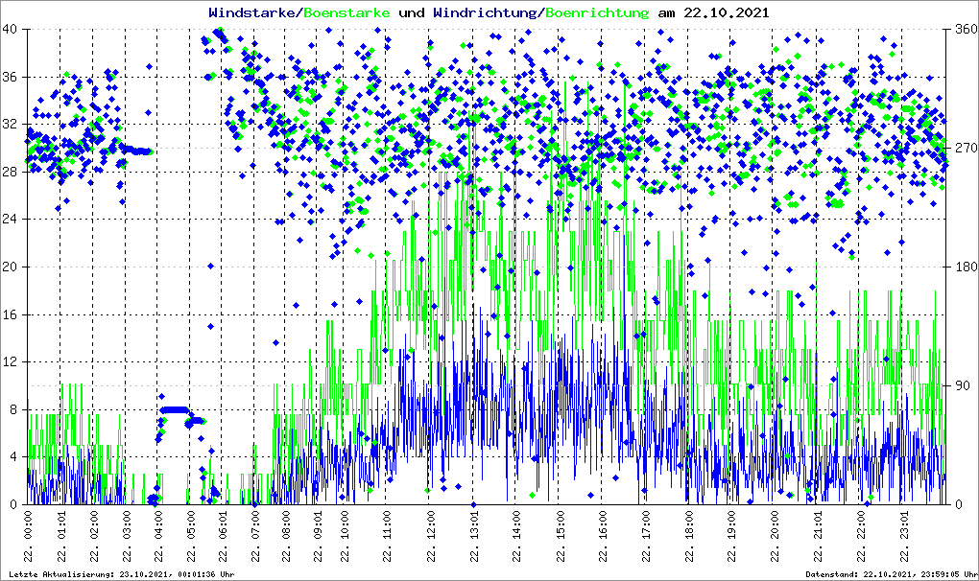Click the 'Letzte Aktualisierung' footer text
The width and height of the screenshot is (979, 581).
pos(120,574)
